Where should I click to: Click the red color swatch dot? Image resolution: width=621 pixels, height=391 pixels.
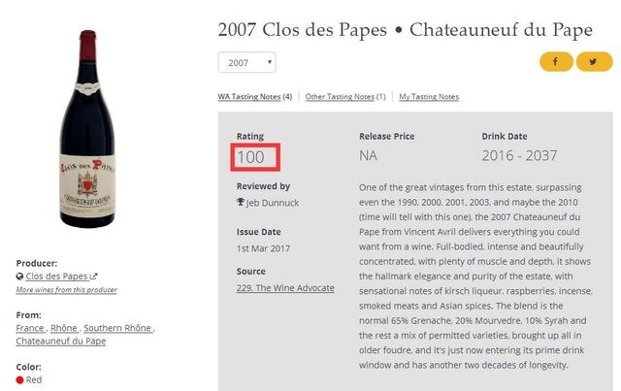(20, 380)
